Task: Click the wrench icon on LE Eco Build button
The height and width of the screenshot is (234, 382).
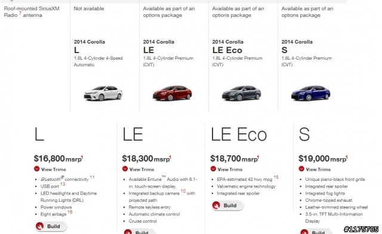Action: pyautogui.click(x=216, y=205)
